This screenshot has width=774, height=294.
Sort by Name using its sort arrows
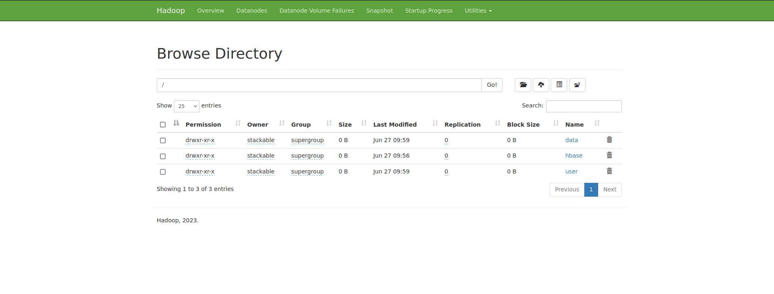point(597,123)
